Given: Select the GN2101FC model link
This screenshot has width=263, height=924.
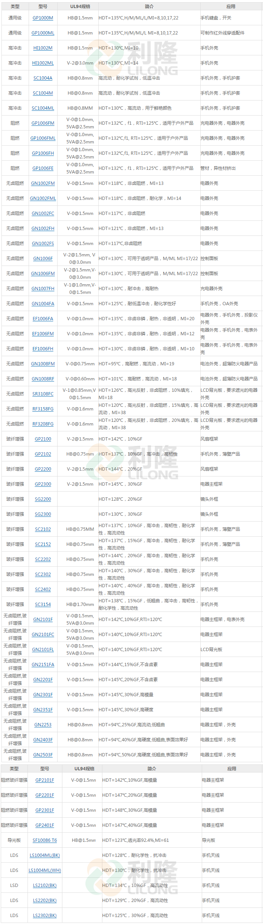Looking at the screenshot, I should point(43,635).
